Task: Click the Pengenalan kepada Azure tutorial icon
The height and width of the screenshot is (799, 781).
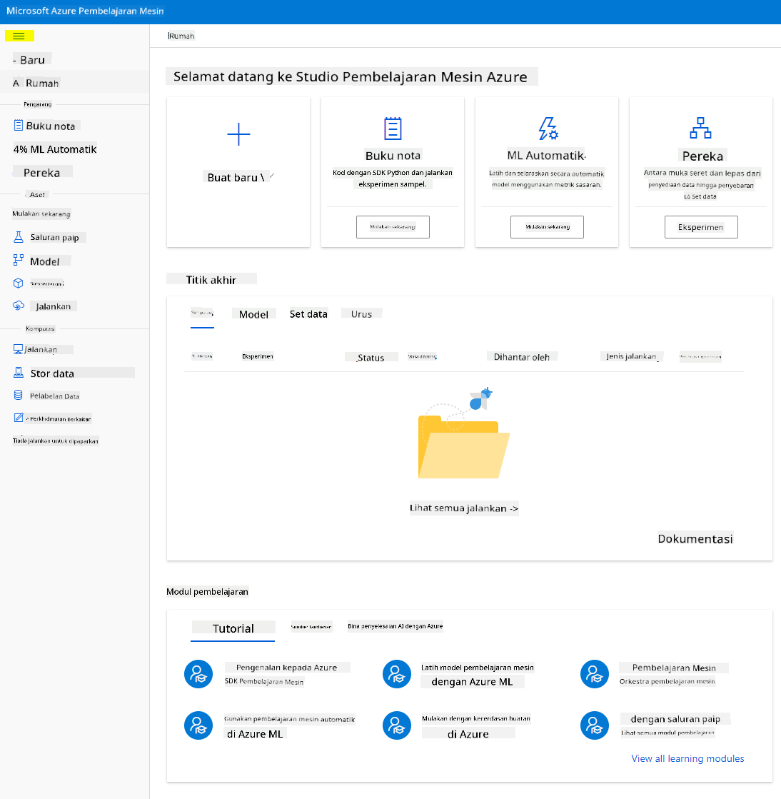Action: (x=198, y=674)
